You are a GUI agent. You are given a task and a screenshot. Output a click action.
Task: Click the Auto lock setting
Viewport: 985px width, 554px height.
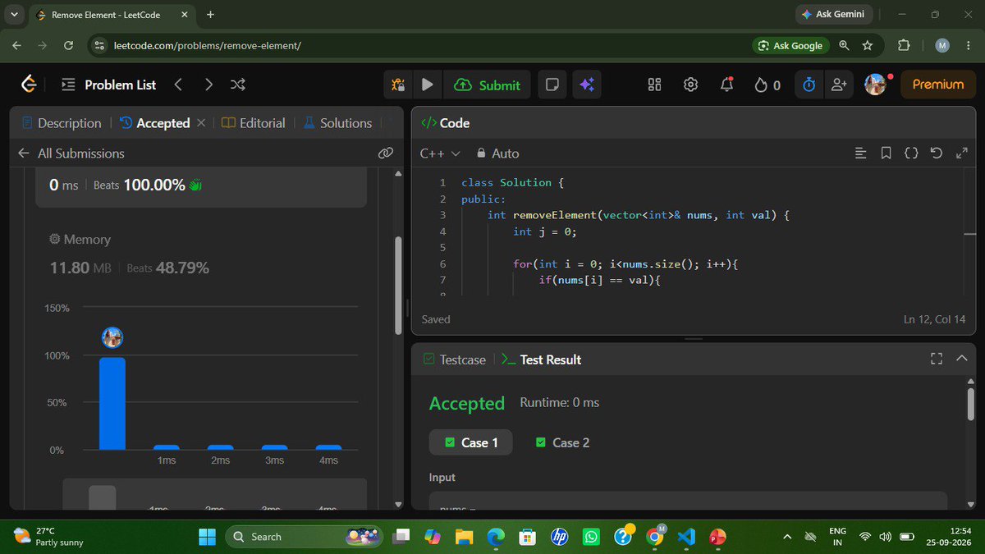[x=497, y=153]
